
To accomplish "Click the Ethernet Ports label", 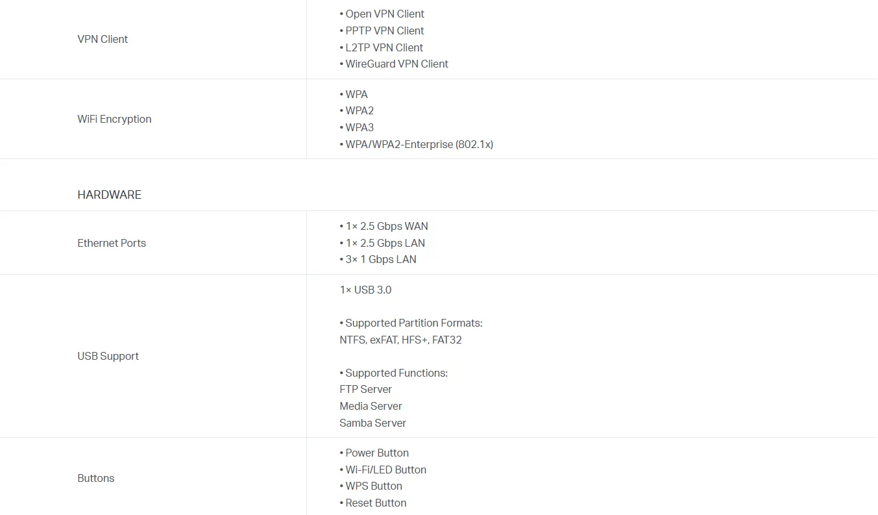I will pyautogui.click(x=112, y=243).
